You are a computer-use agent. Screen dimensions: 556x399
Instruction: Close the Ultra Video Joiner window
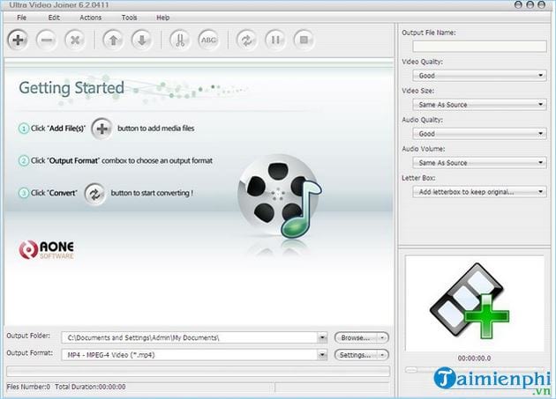[x=542, y=4]
